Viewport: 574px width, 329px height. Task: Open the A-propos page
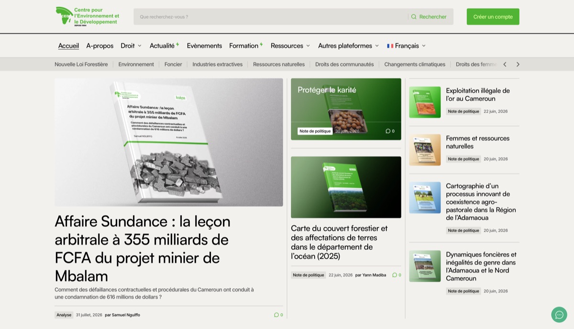click(100, 46)
